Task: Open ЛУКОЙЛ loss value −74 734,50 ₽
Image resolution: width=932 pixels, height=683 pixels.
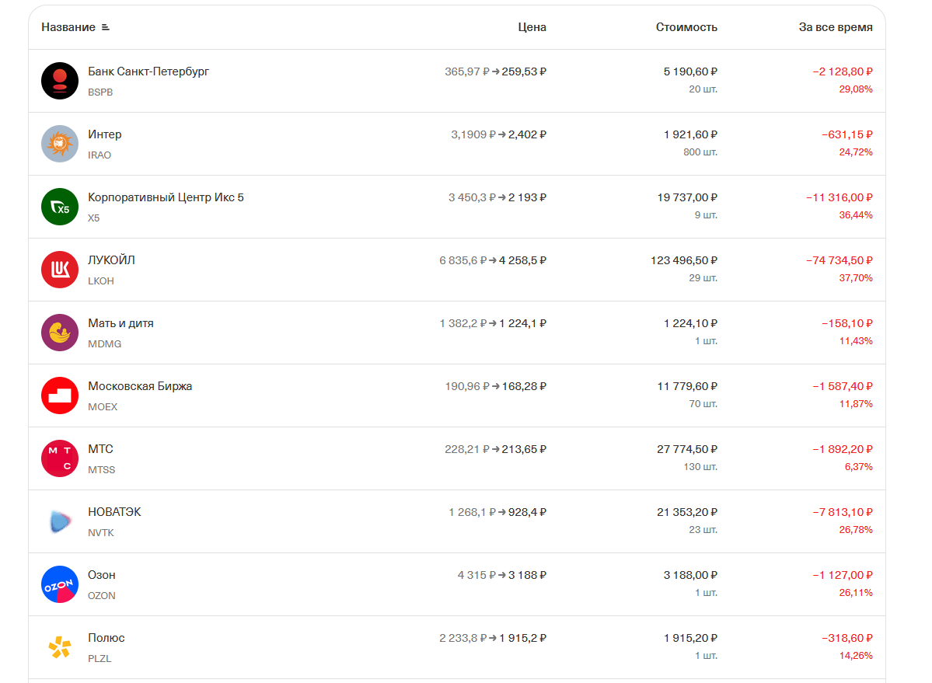Action: [x=839, y=260]
